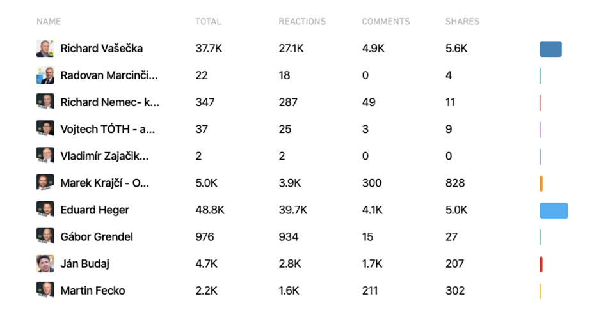Click Richard Nemec's profile picture
Screen dimensions: 601x331
coord(45,102)
